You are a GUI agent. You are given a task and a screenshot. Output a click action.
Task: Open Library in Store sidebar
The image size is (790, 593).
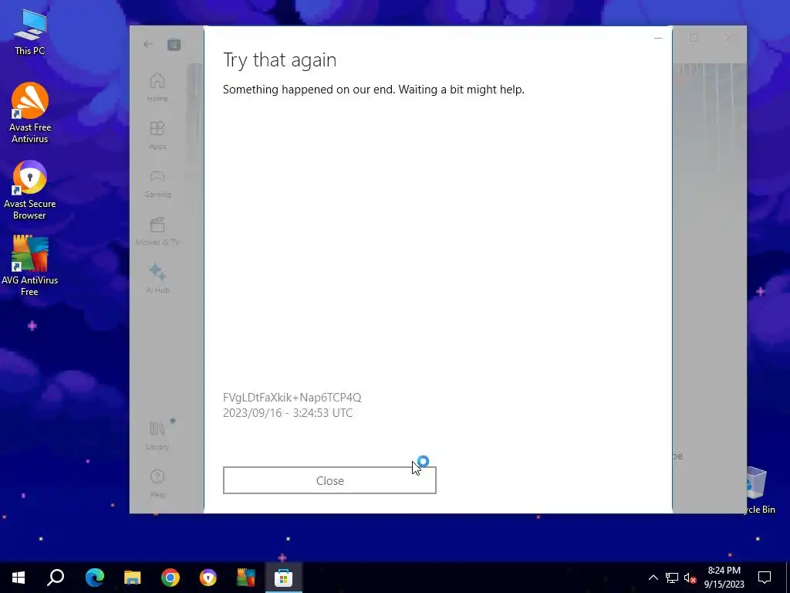(x=157, y=435)
